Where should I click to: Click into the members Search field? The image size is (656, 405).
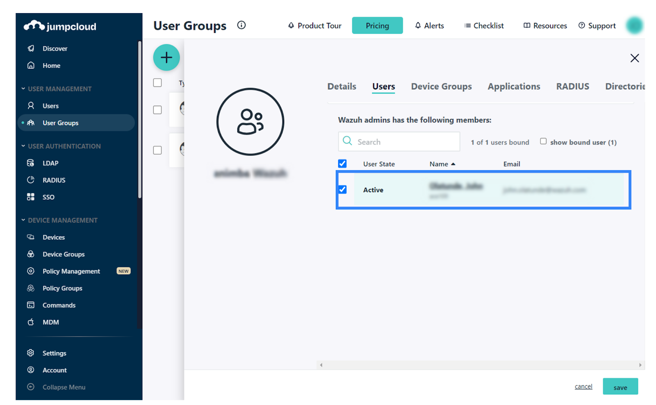[399, 142]
